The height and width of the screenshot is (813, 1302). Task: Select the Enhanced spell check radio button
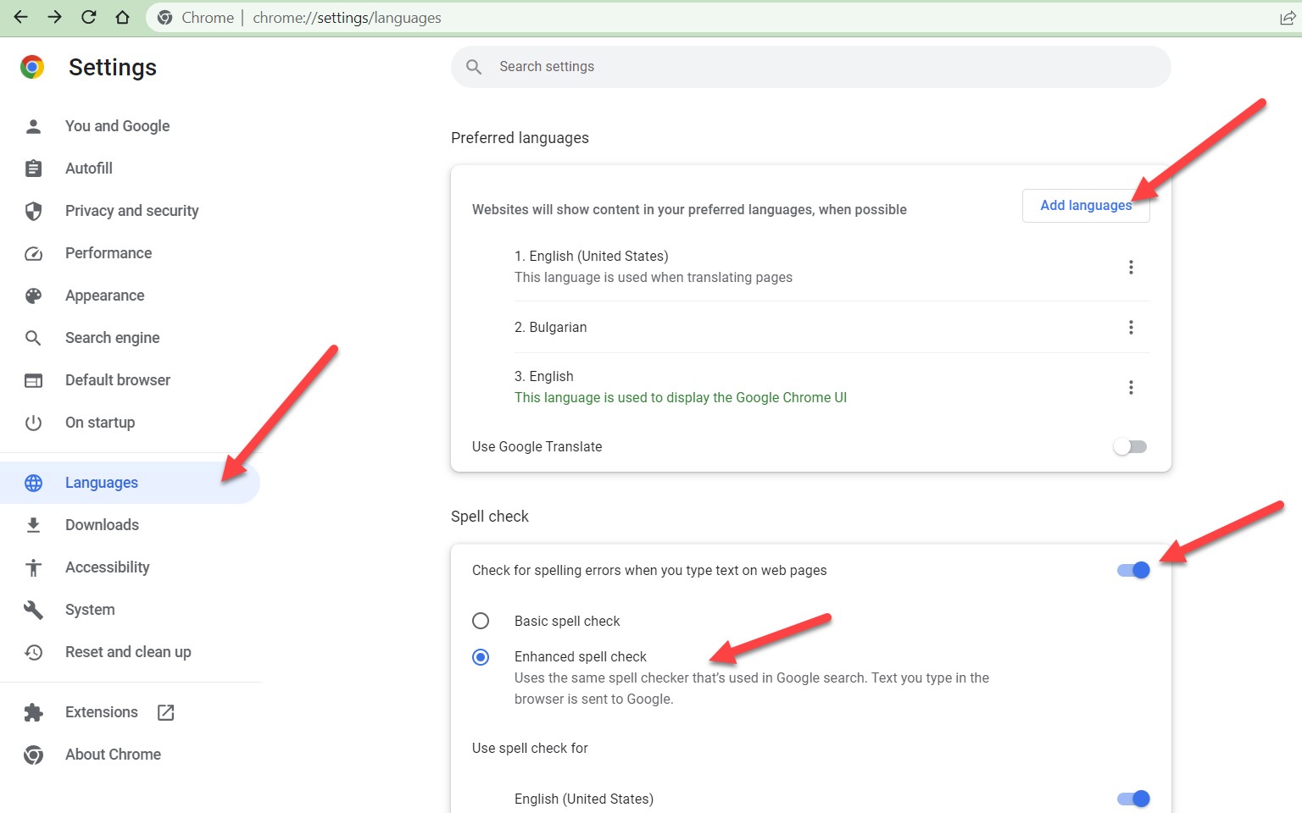pos(481,657)
